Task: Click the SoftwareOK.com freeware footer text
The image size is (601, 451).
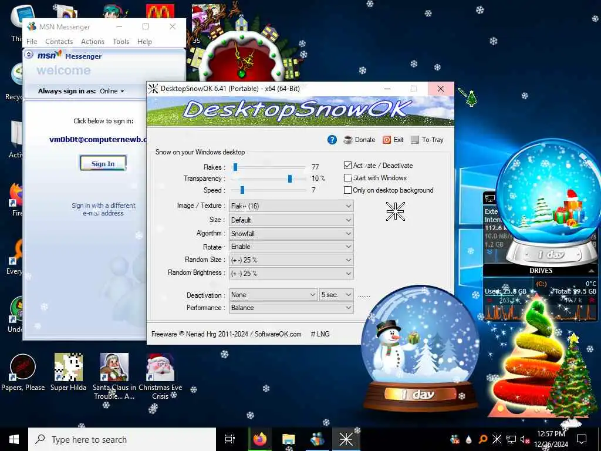Action: [x=226, y=334]
